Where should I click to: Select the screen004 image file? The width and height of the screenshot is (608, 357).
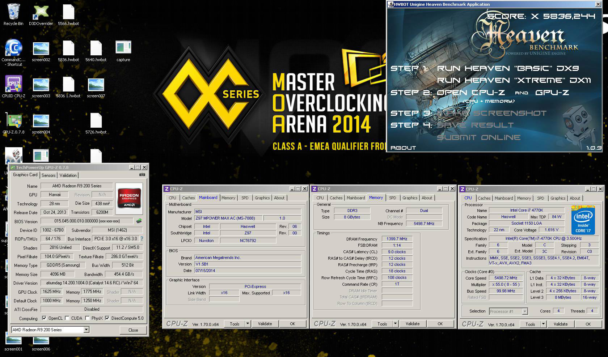coord(41,123)
